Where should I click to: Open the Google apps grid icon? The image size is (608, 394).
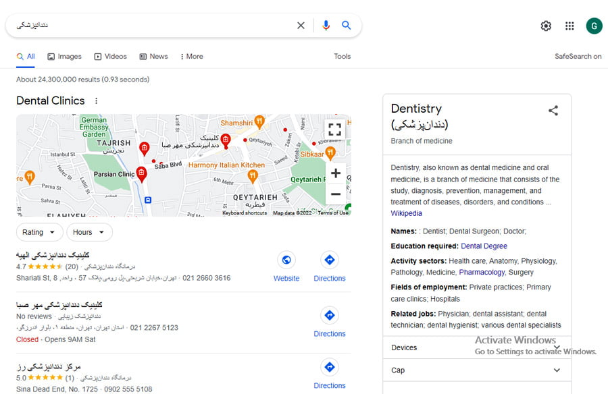point(569,26)
